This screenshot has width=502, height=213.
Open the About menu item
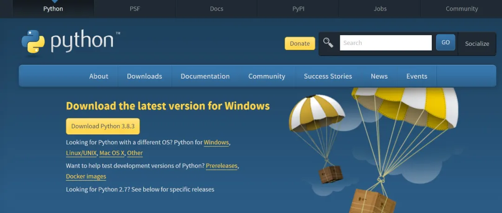99,76
